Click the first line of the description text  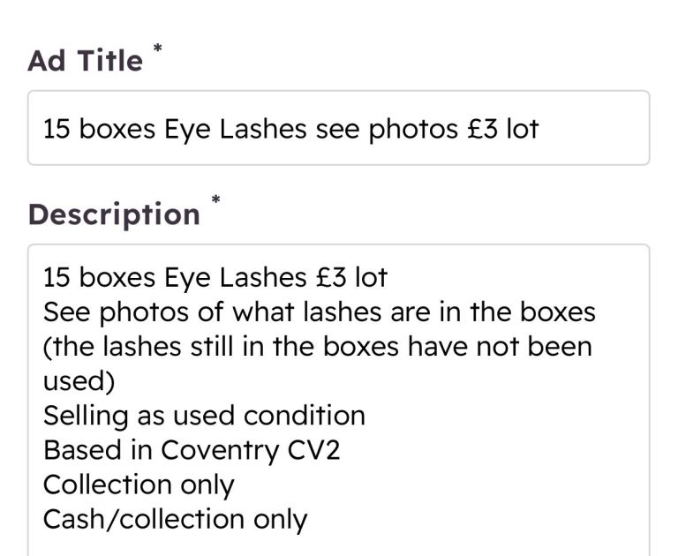click(x=215, y=278)
